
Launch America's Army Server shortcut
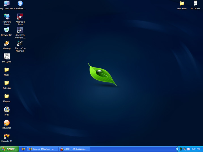pos(20,33)
